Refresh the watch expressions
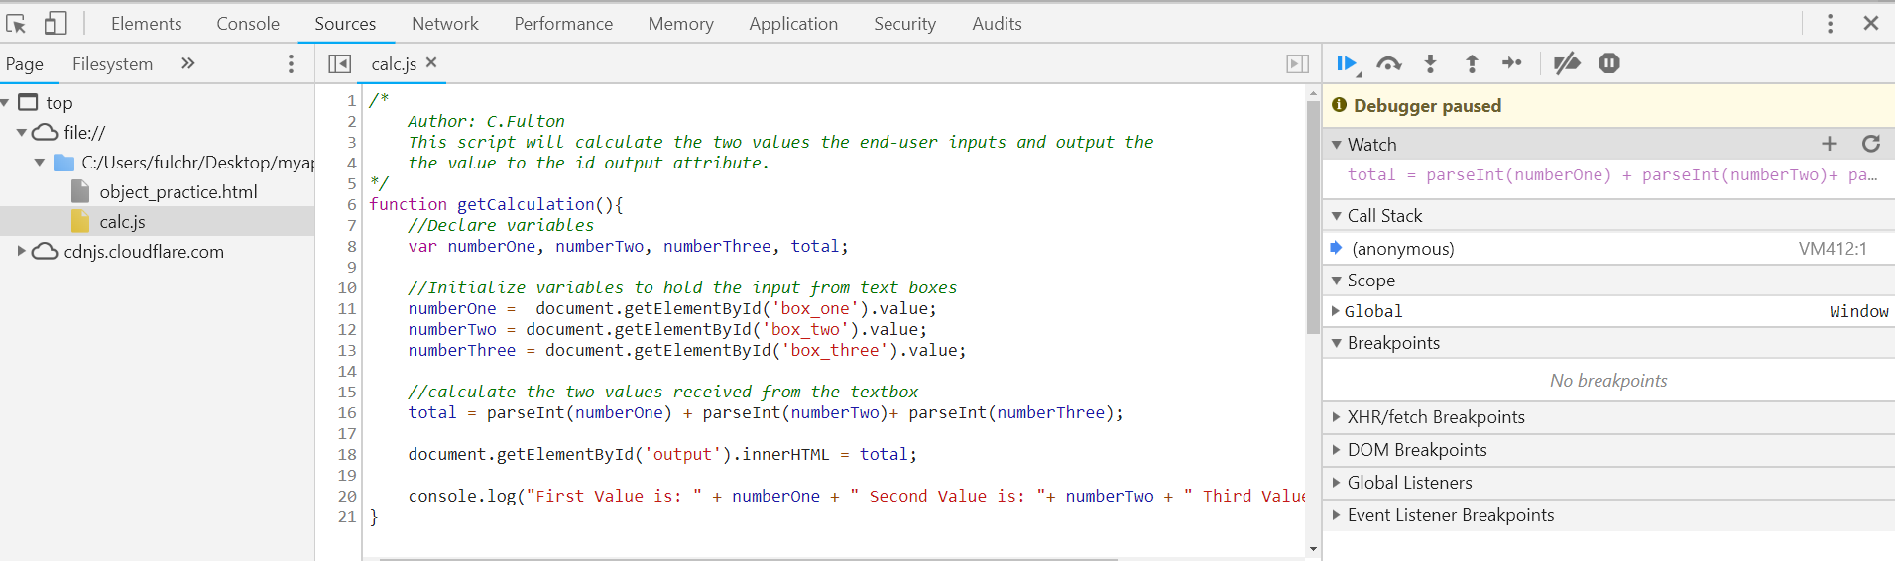The height and width of the screenshot is (561, 1895). click(1871, 144)
